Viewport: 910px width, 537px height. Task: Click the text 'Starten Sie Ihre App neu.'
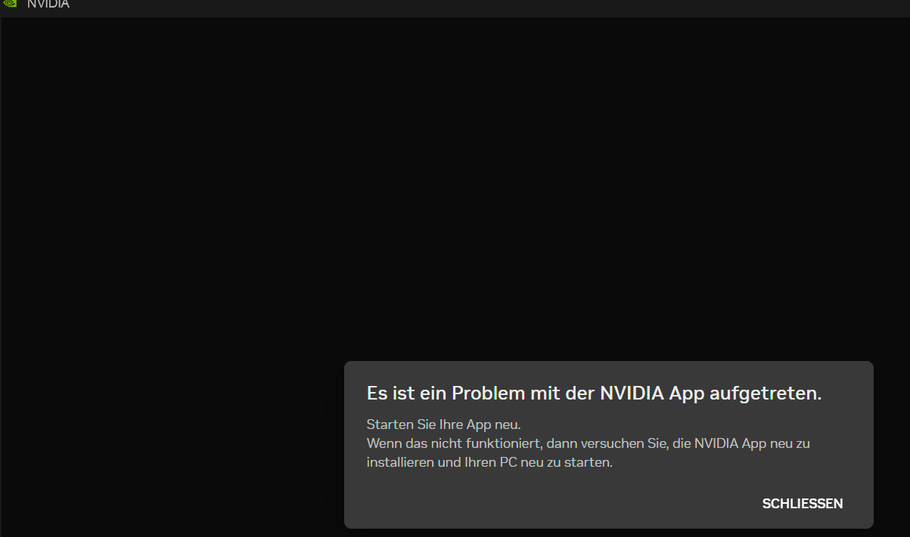tap(444, 424)
